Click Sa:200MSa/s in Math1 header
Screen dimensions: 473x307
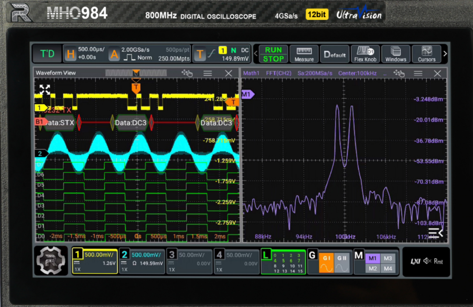tap(314, 73)
